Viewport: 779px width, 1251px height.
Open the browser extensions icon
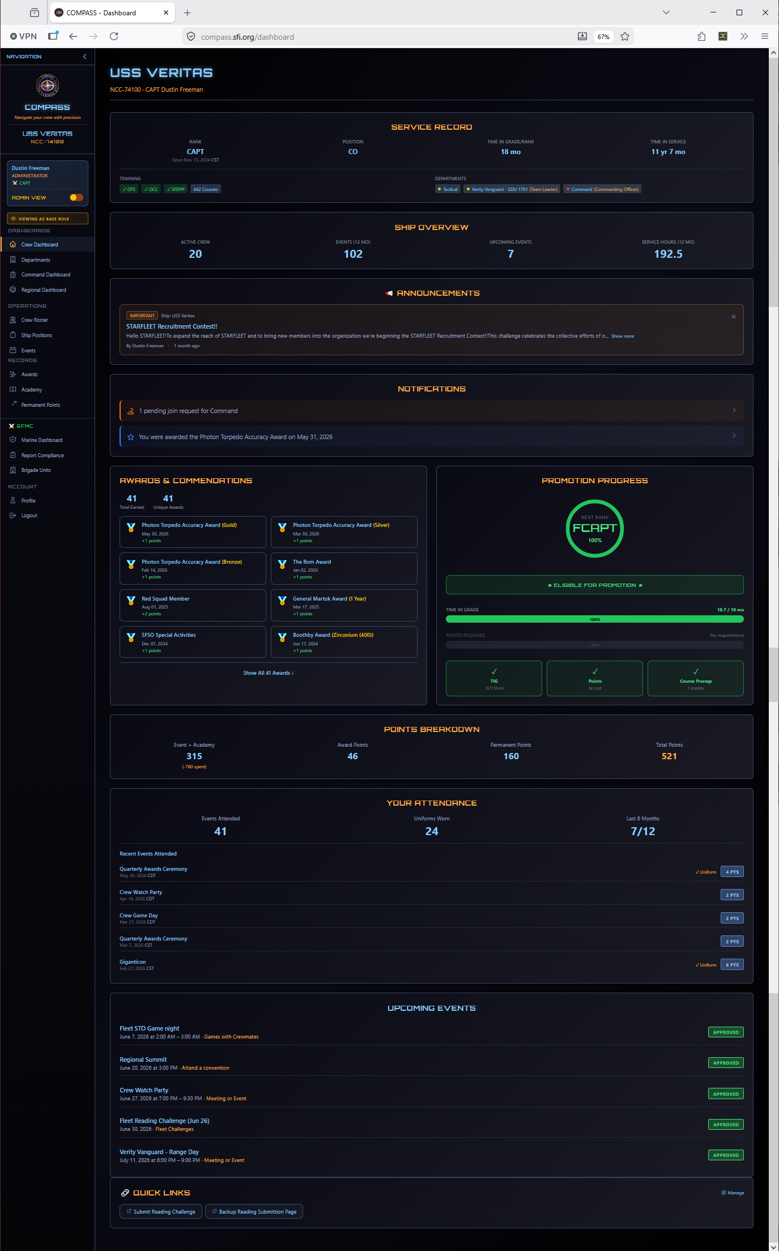701,37
